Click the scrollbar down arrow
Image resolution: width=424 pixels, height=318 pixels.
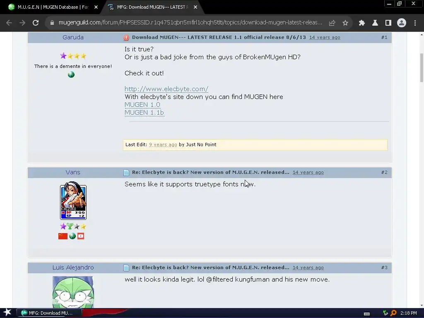[x=421, y=306]
